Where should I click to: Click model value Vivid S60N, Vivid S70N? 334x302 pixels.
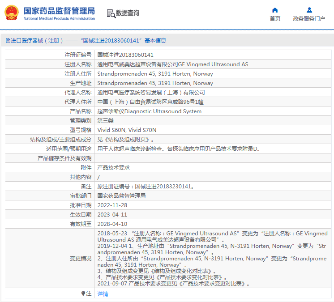(x=127, y=130)
